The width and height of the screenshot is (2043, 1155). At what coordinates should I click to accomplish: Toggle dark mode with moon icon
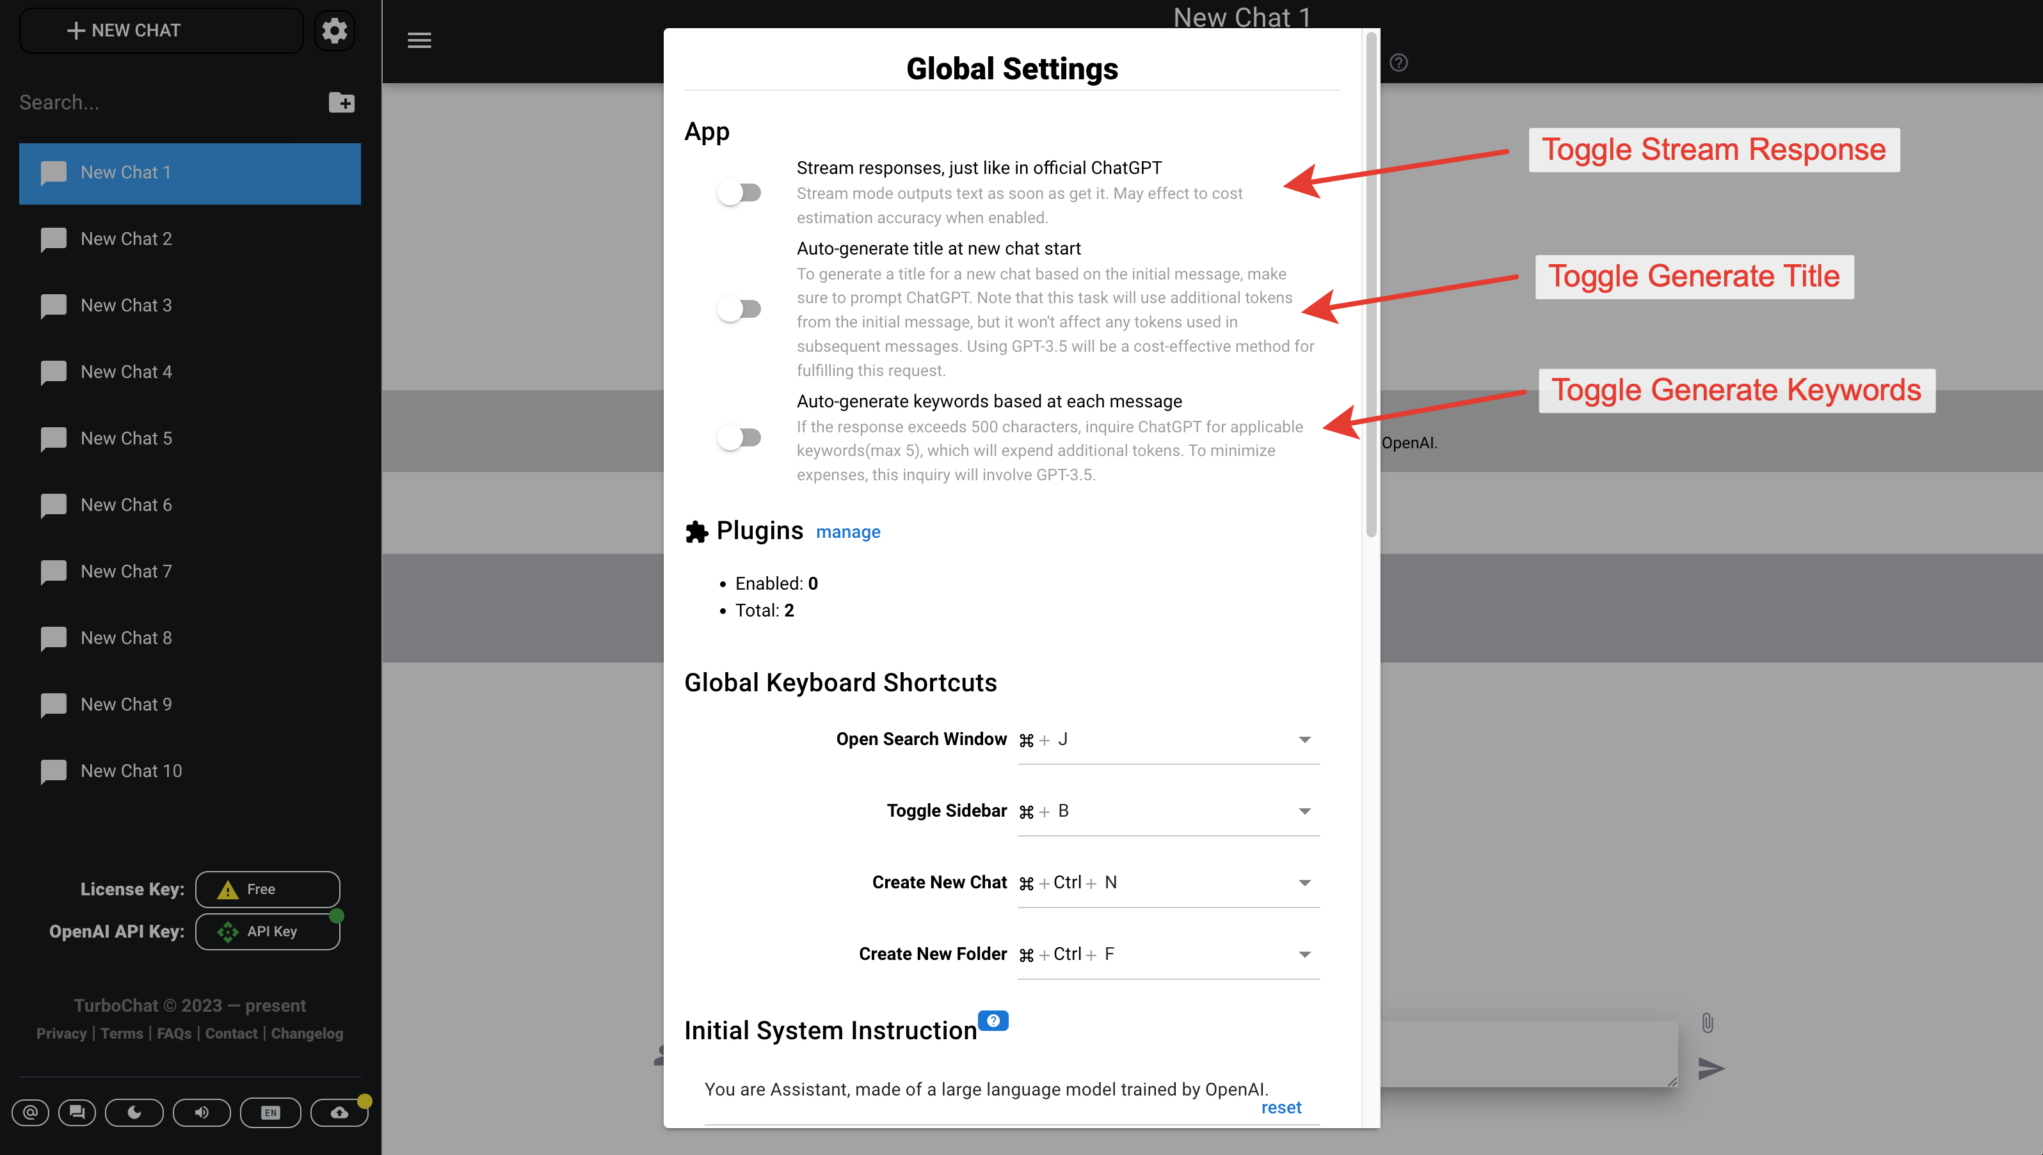click(134, 1112)
